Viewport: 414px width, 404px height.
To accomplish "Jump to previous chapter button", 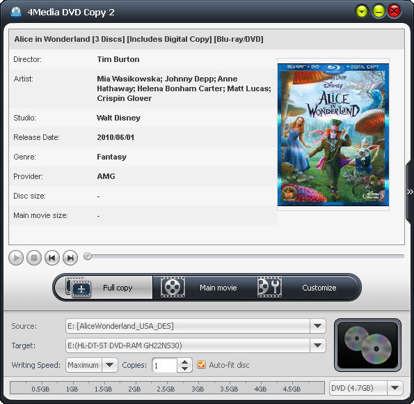I will tap(52, 258).
